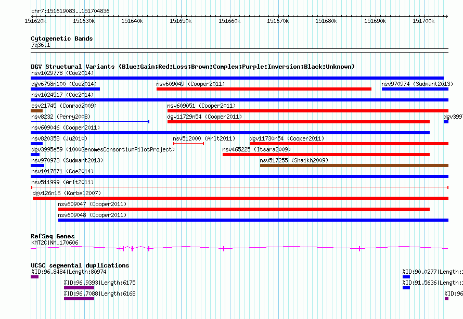Image resolution: width=463 pixels, height=319 pixels.
Task: Click the %ID:96.8484|Length:80974 duplication label
Action: click(69, 272)
